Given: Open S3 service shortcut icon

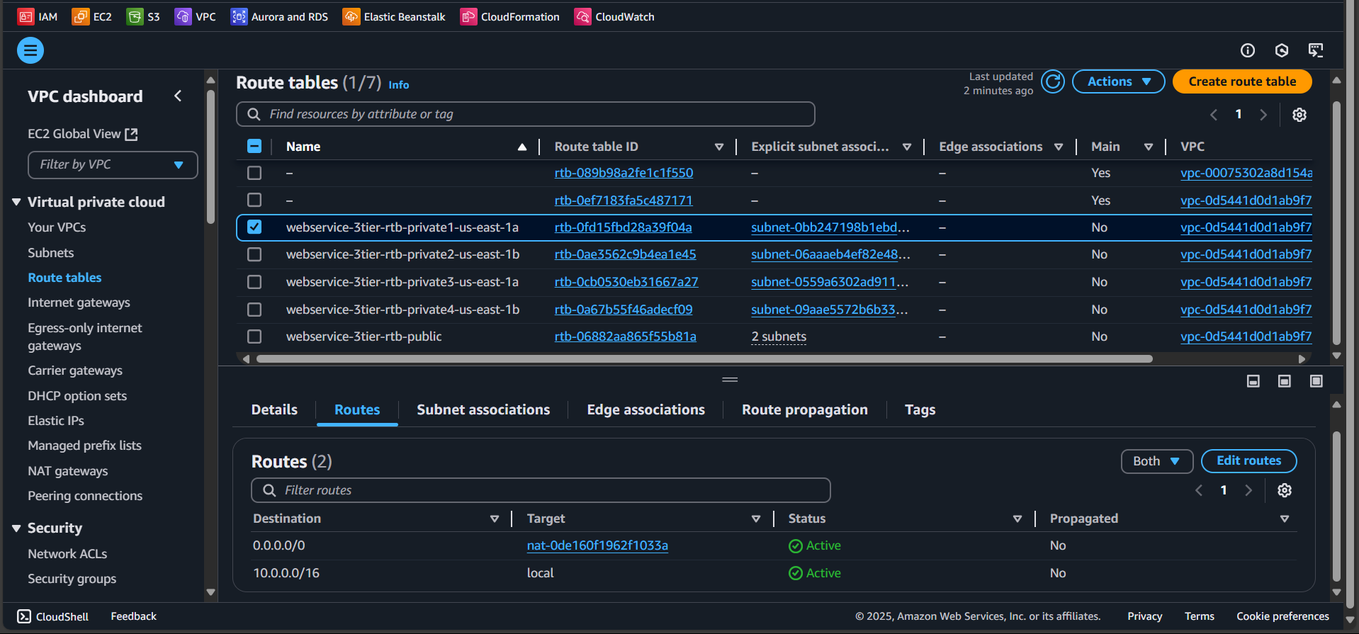Looking at the screenshot, I should [x=135, y=16].
